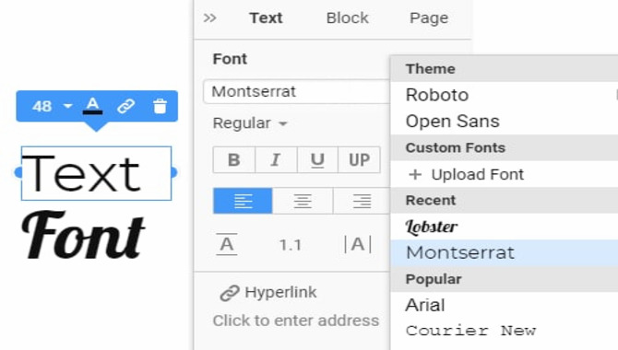
Task: Open the Montserrat font family combo box
Action: 297,92
